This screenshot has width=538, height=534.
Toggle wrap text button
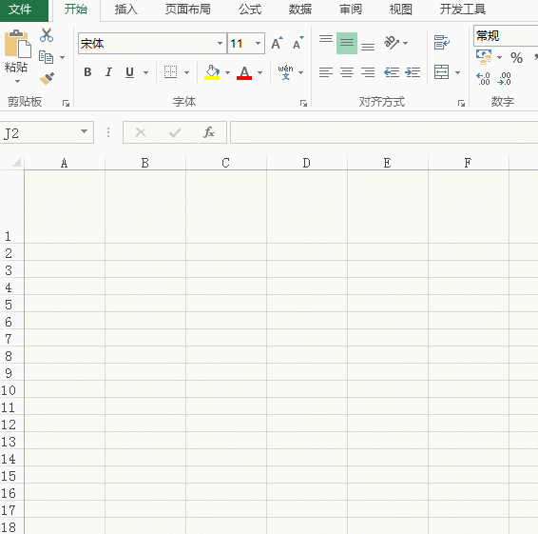coord(442,43)
